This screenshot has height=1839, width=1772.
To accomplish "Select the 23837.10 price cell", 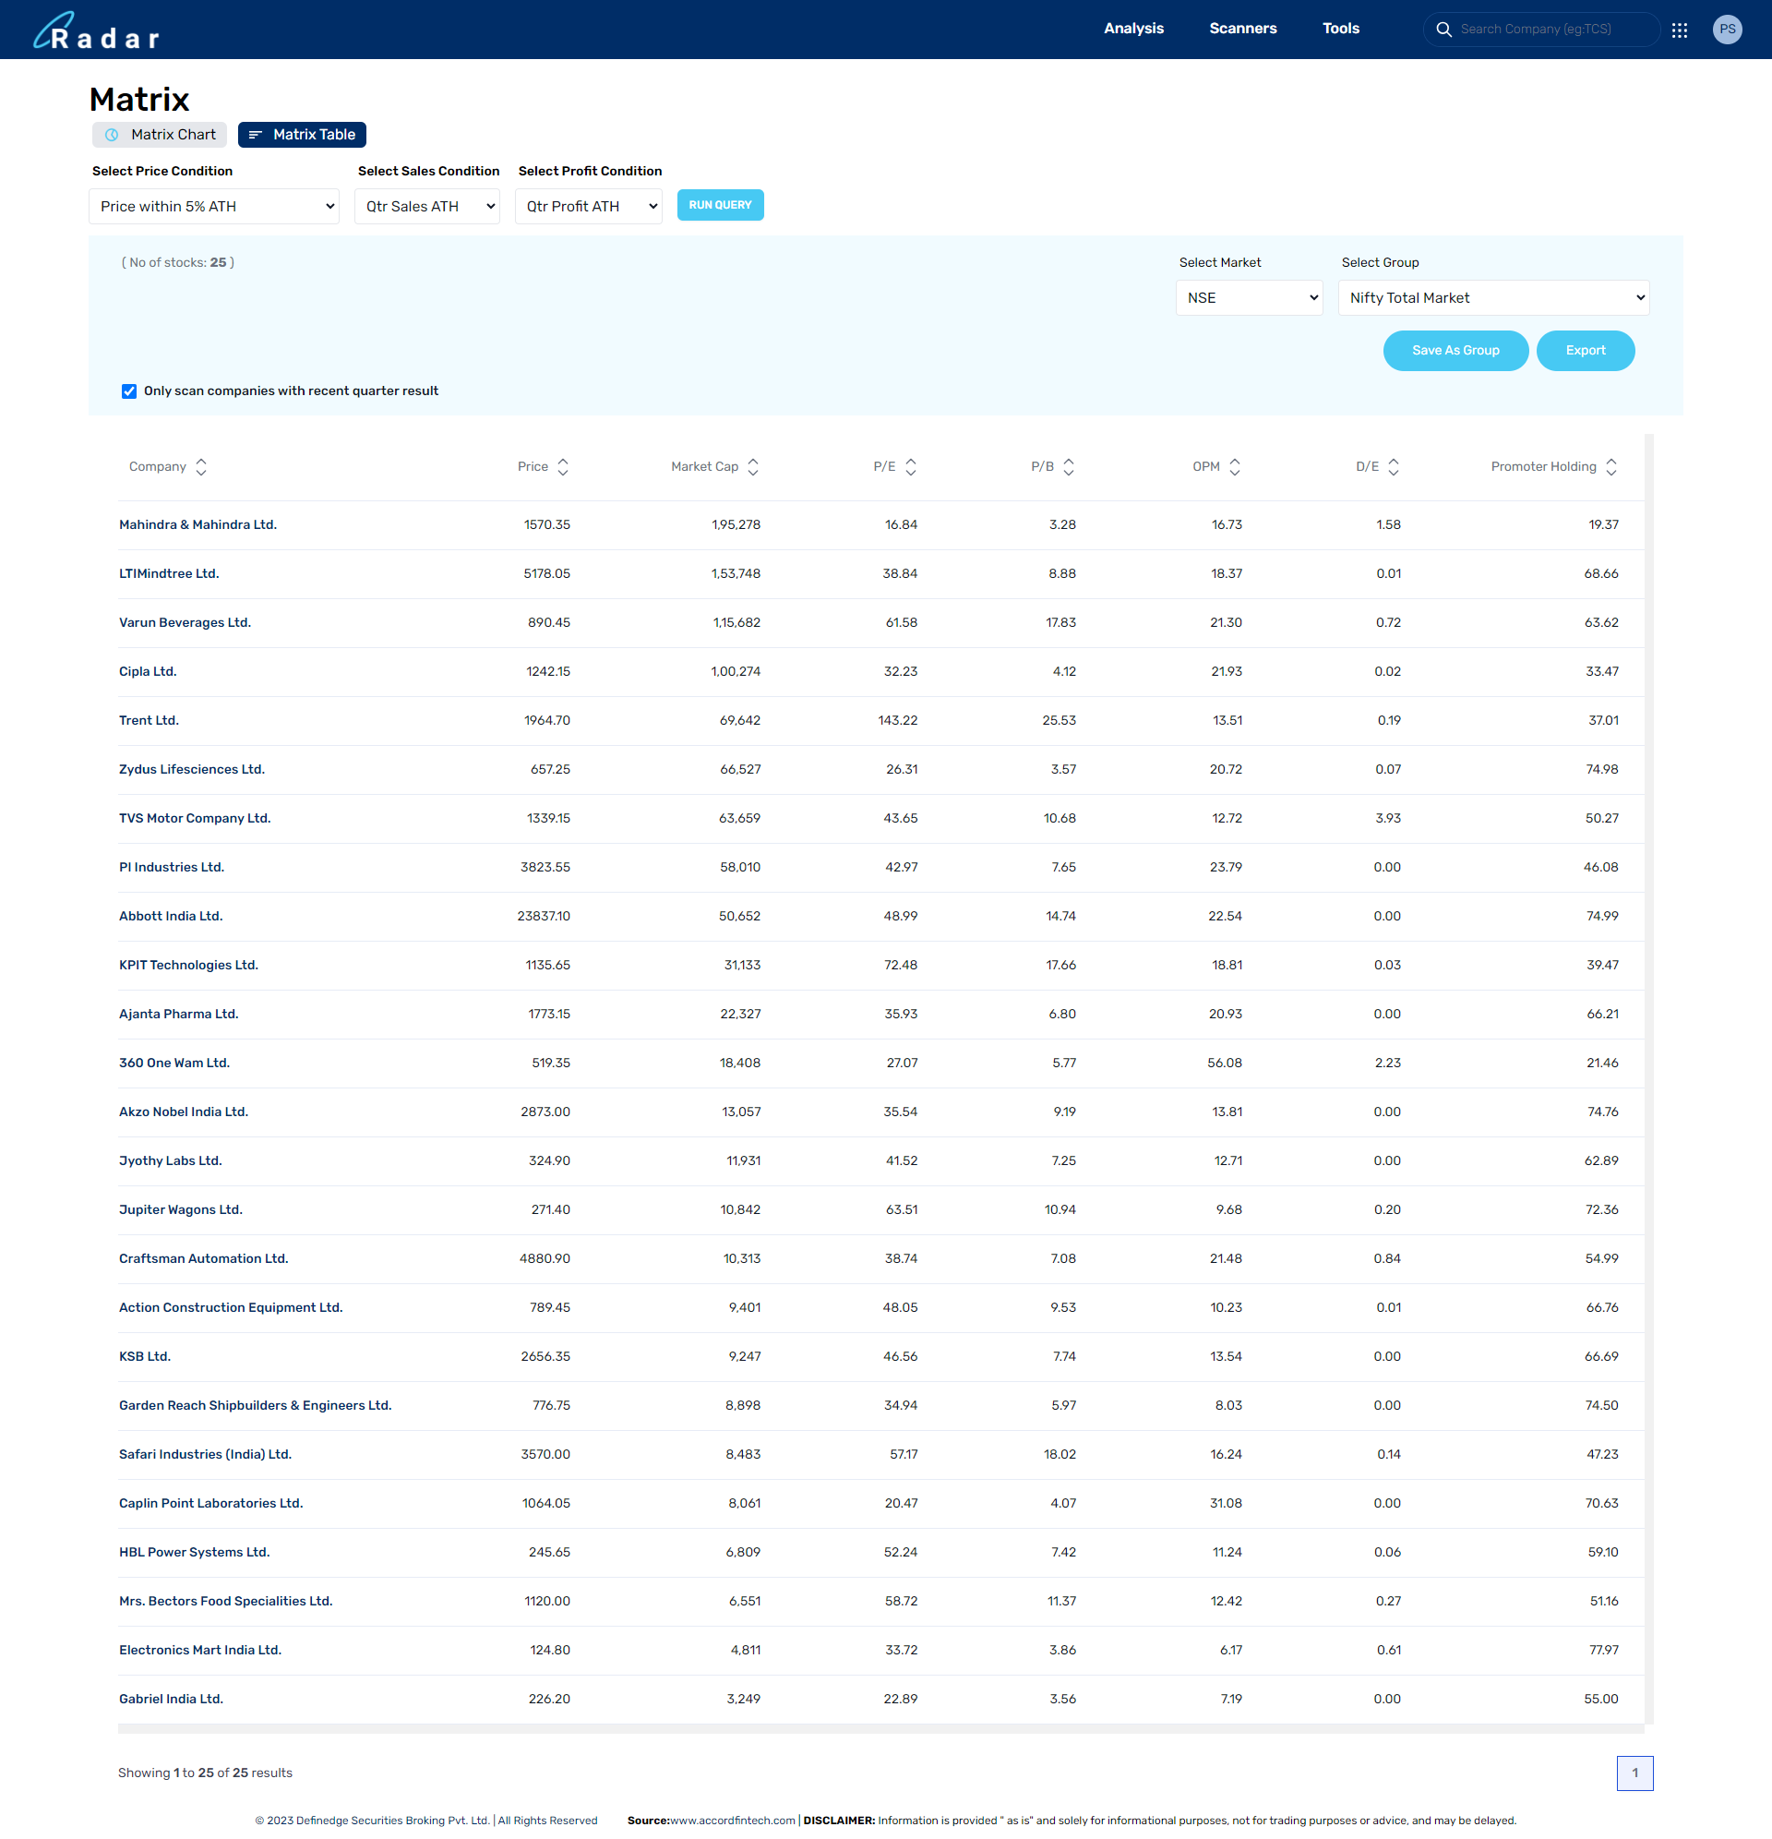I will tap(545, 916).
